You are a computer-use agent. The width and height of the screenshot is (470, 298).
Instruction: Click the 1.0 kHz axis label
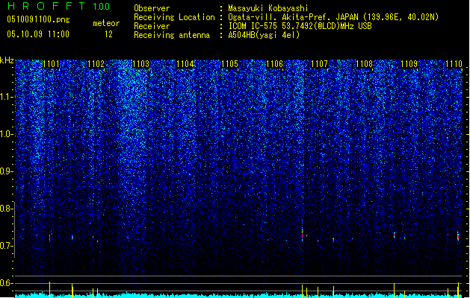[x=7, y=134]
